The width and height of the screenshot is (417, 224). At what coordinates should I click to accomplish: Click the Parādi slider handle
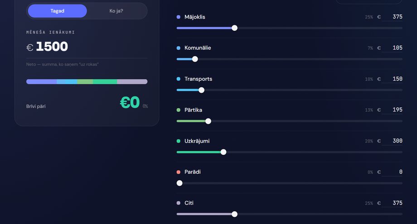[x=179, y=183]
